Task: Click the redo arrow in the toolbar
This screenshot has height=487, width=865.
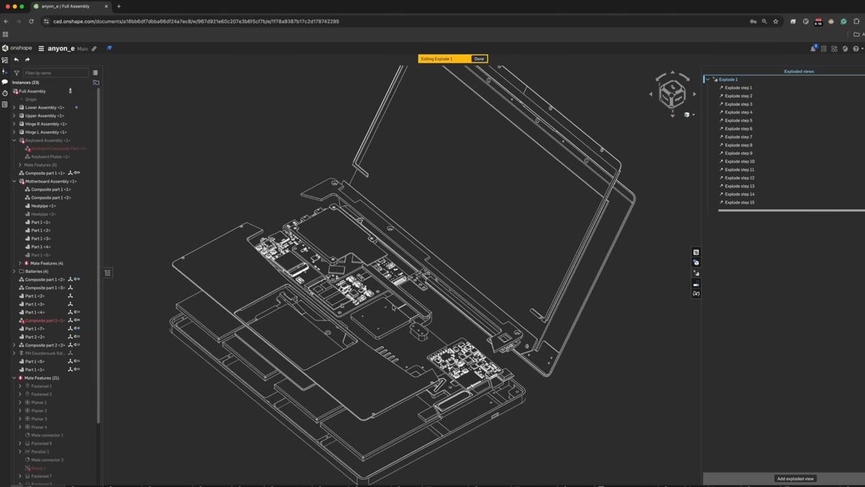Action: click(27, 59)
